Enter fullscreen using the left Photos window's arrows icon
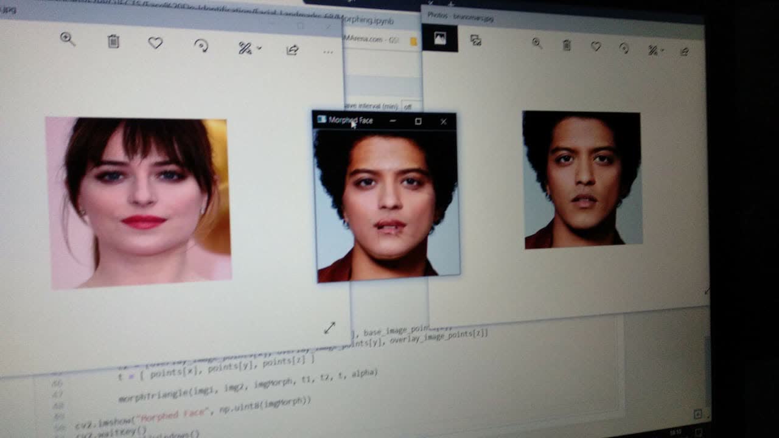This screenshot has height=438, width=779. 329,328
